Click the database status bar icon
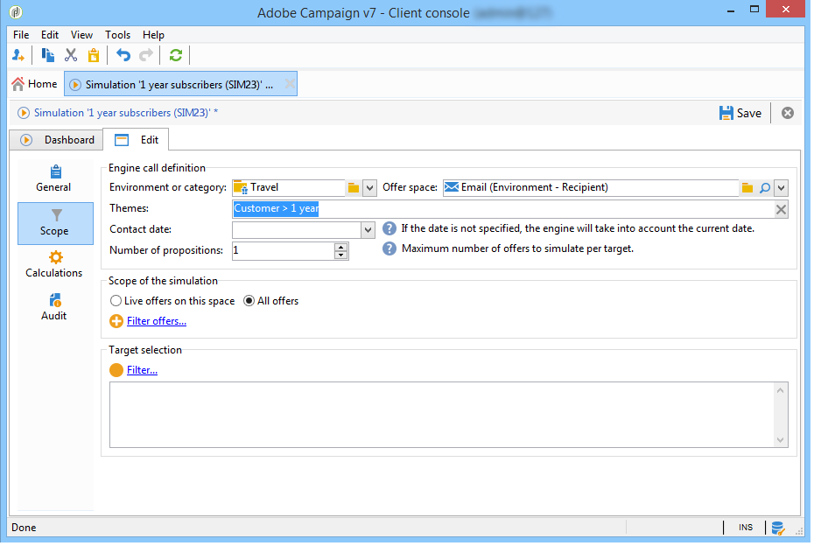821x553 pixels. [x=778, y=528]
